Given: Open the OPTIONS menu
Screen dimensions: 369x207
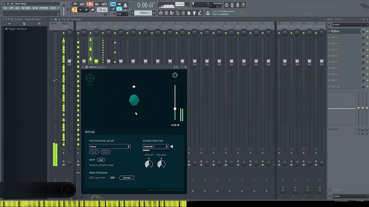Looking at the screenshot, I should [44, 8].
